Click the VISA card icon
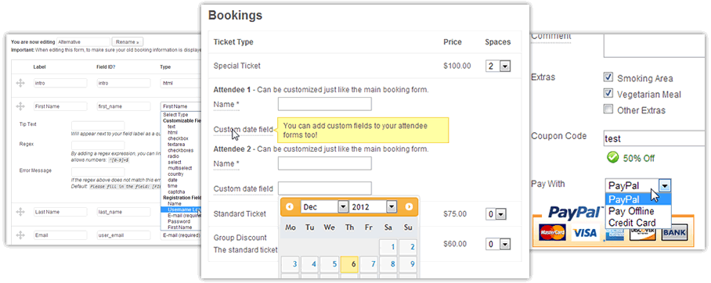The image size is (711, 283). pos(585,233)
